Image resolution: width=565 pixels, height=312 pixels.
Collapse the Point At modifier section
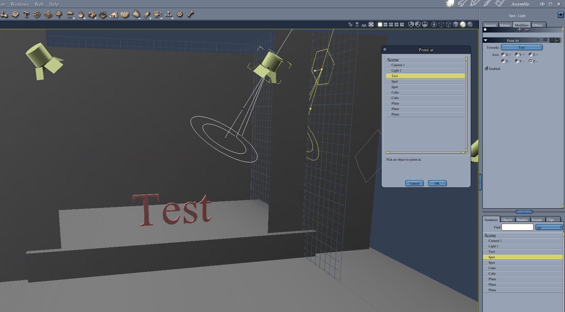click(485, 40)
